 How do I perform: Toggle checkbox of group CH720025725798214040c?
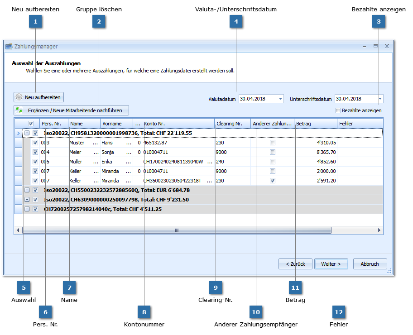point(35,209)
